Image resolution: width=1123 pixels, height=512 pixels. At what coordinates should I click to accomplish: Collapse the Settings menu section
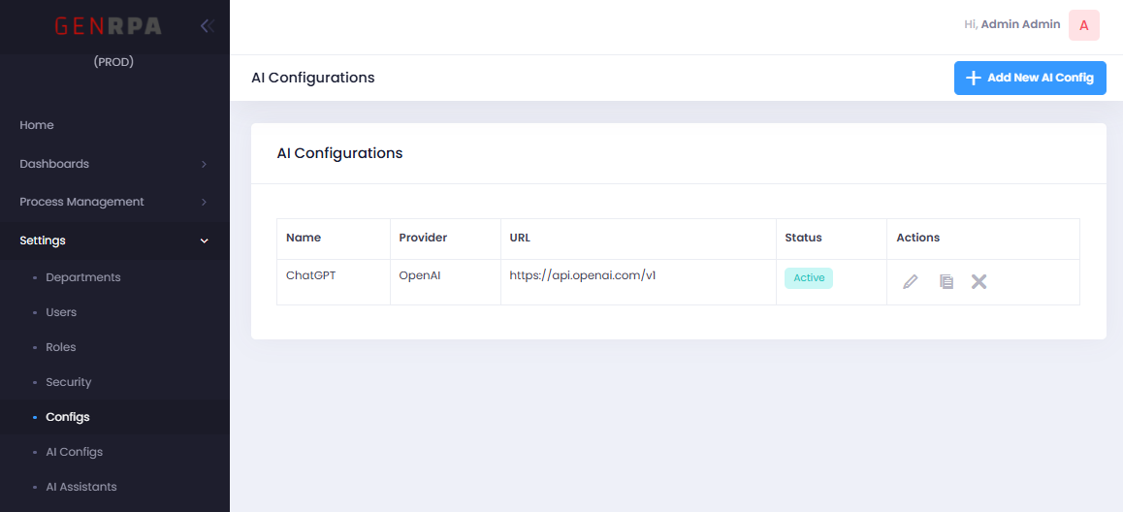point(114,240)
